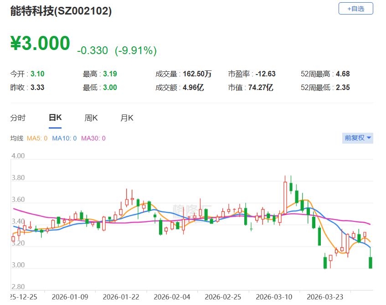The height and width of the screenshot is (305, 386).
Task: Click the 均线 legend label
Action: pyautogui.click(x=17, y=138)
